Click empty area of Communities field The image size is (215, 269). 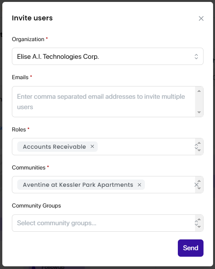(169, 185)
